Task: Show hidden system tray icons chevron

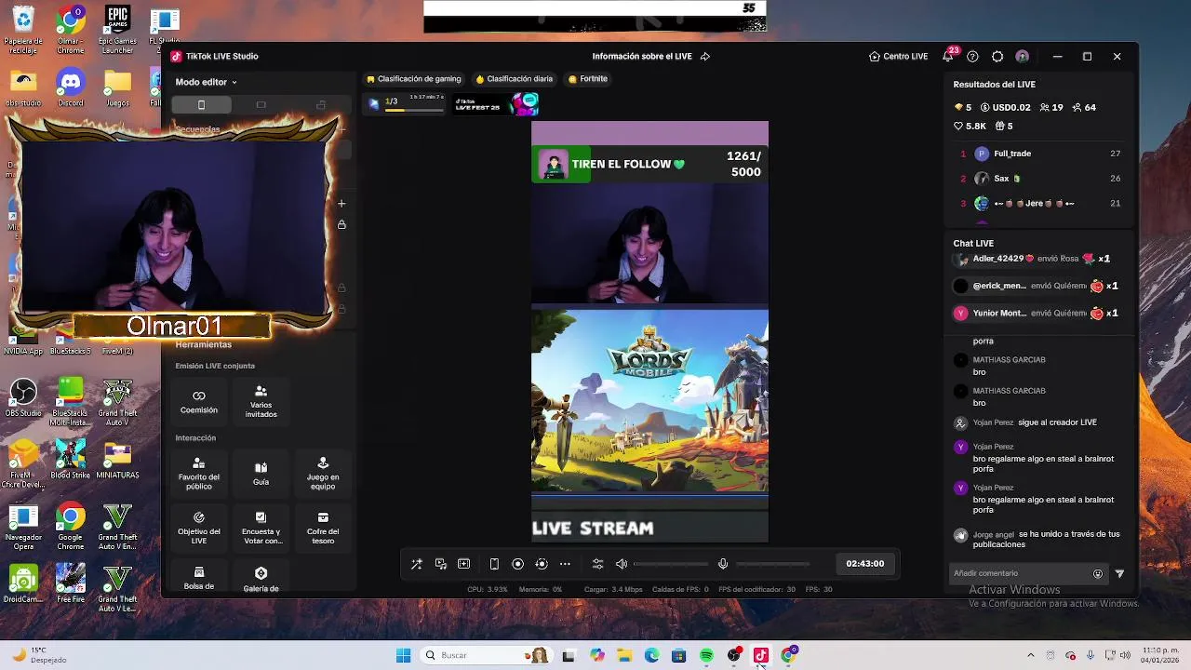Action: tap(1030, 656)
